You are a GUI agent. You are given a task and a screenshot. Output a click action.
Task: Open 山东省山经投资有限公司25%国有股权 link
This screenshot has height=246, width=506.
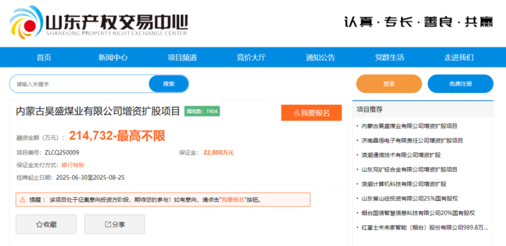(409, 199)
